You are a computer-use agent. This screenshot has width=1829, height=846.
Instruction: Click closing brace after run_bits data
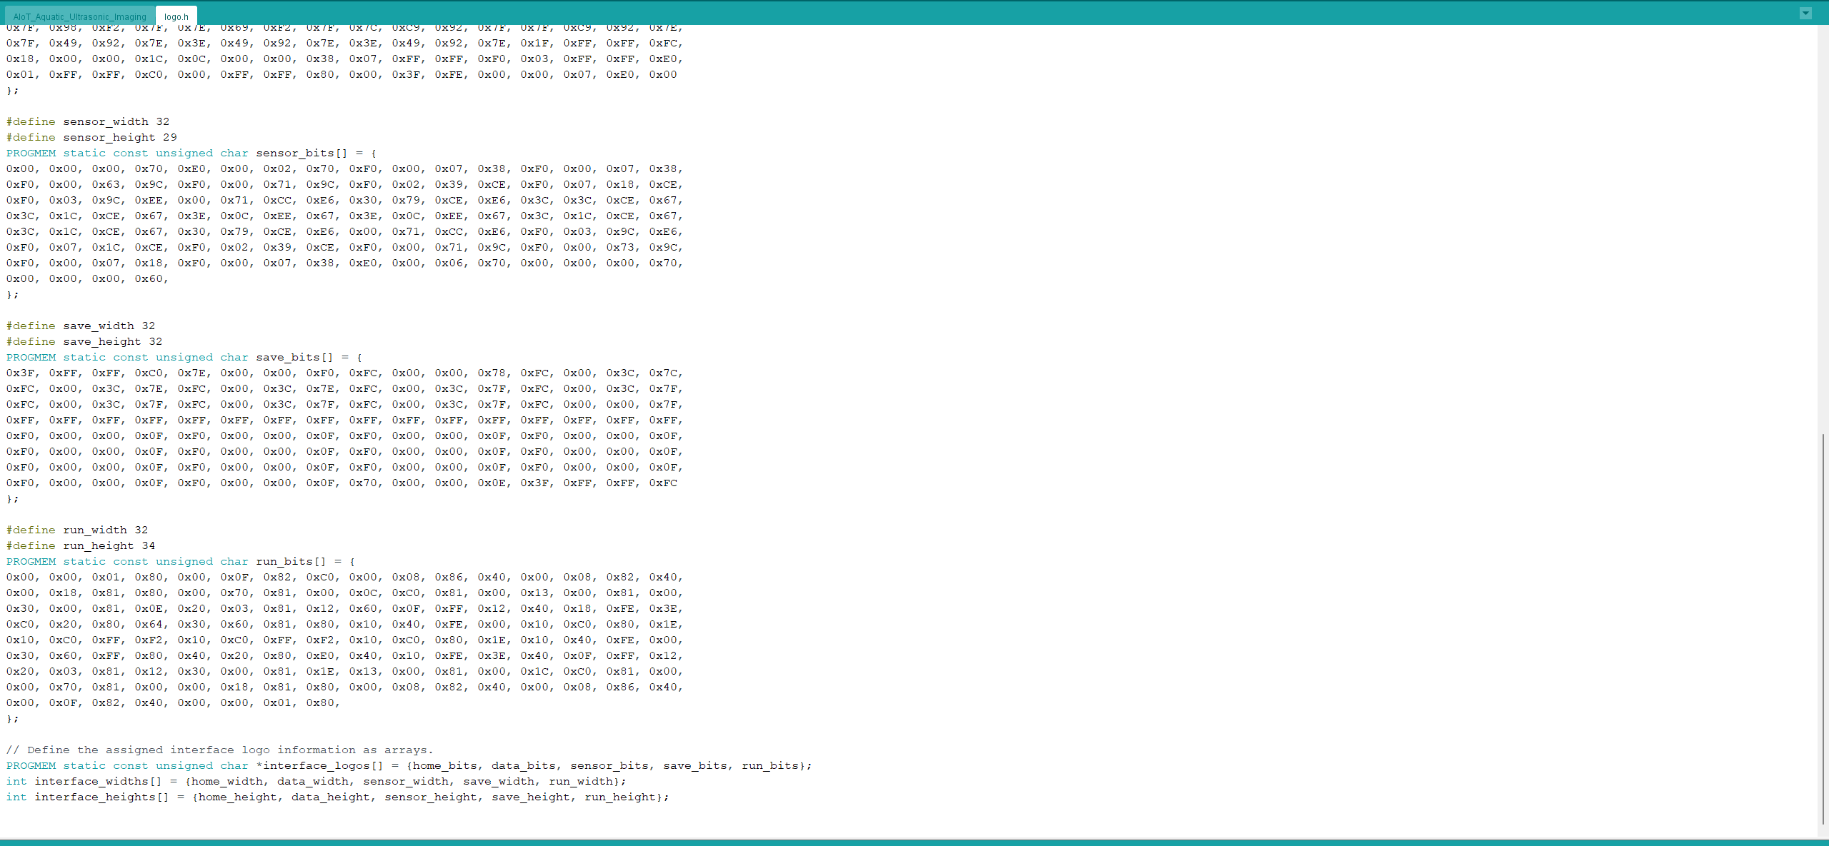tap(10, 718)
